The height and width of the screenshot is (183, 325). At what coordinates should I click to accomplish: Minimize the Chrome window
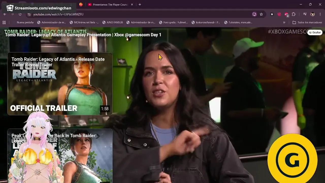click(x=301, y=5)
